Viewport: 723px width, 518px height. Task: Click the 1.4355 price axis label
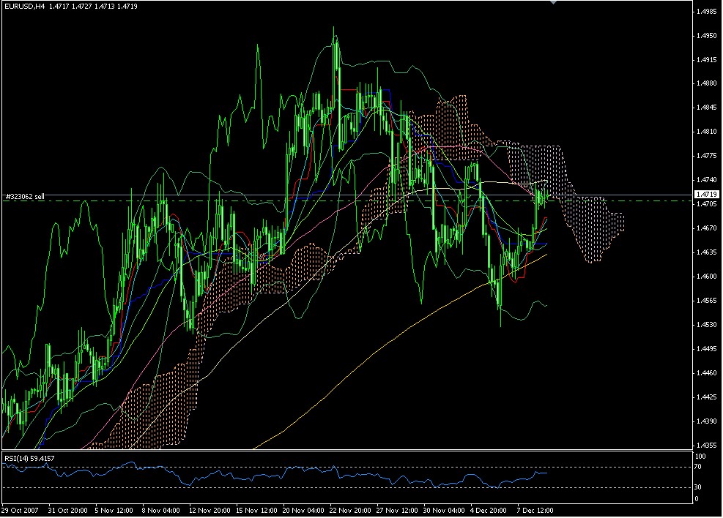[x=707, y=446]
